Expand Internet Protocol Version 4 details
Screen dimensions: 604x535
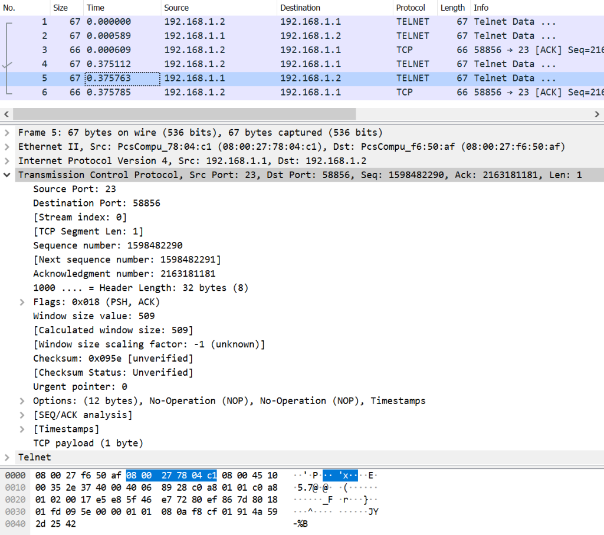click(x=6, y=160)
